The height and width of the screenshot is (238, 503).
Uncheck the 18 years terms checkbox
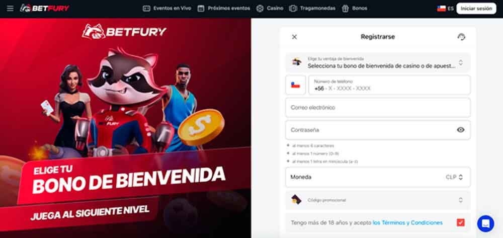[461, 222]
